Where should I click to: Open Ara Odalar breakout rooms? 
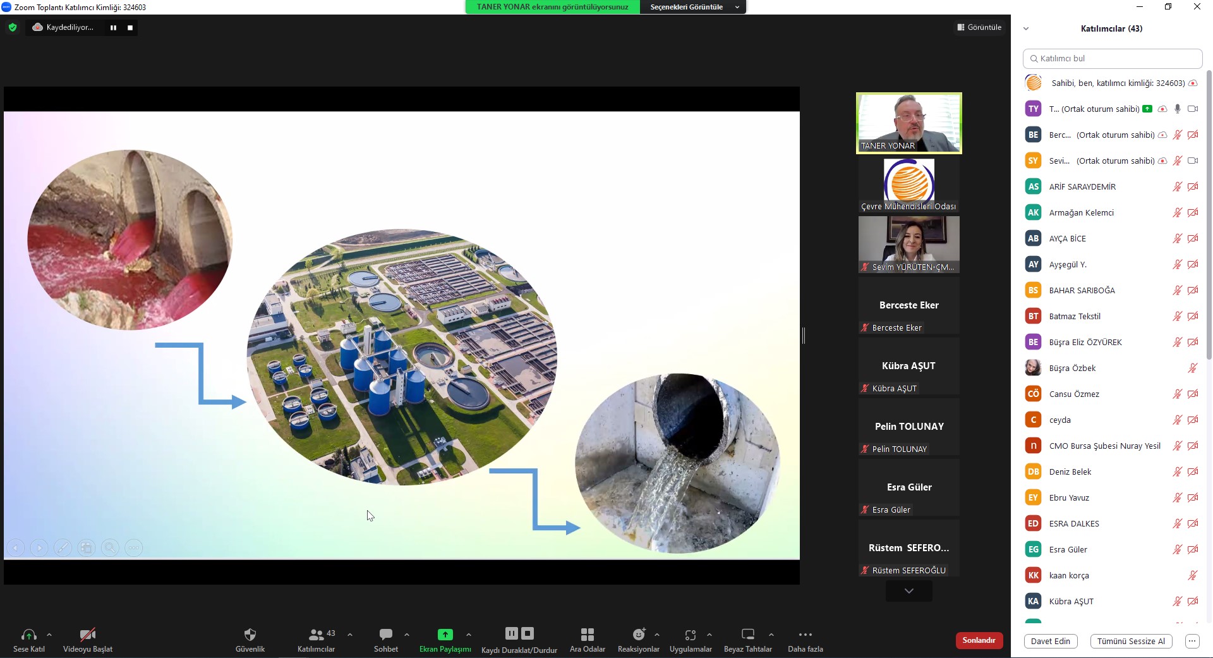point(587,635)
